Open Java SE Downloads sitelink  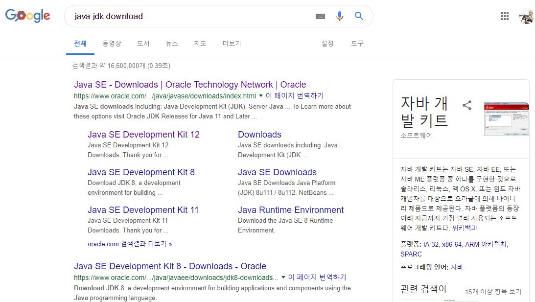[278, 172]
